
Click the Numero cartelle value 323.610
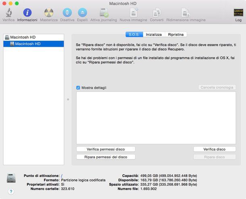68,189
